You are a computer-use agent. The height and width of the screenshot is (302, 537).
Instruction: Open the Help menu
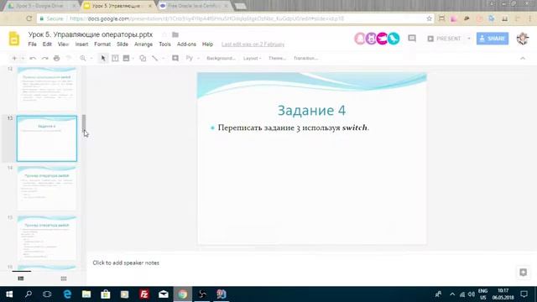207,44
